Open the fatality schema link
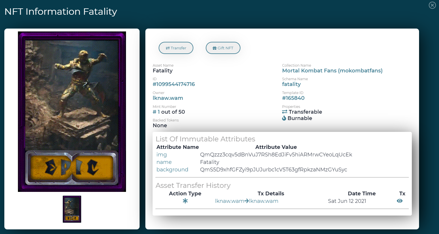 (291, 84)
